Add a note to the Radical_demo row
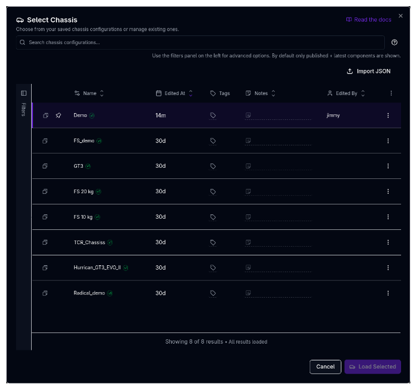The image size is (416, 389). [278, 293]
